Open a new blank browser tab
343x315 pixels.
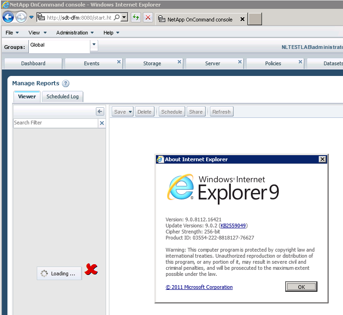pos(255,19)
